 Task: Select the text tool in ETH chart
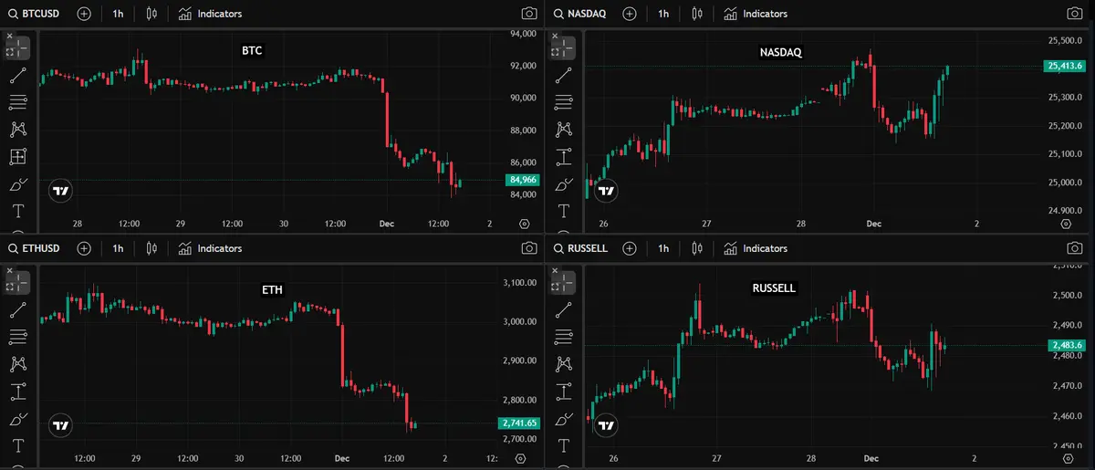18,447
